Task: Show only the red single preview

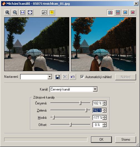Action: click(x=133, y=12)
